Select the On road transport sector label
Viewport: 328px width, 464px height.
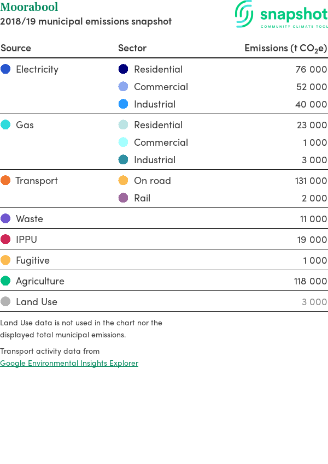153,181
